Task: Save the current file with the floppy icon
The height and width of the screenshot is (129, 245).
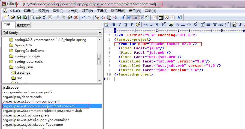Action: pos(19,17)
